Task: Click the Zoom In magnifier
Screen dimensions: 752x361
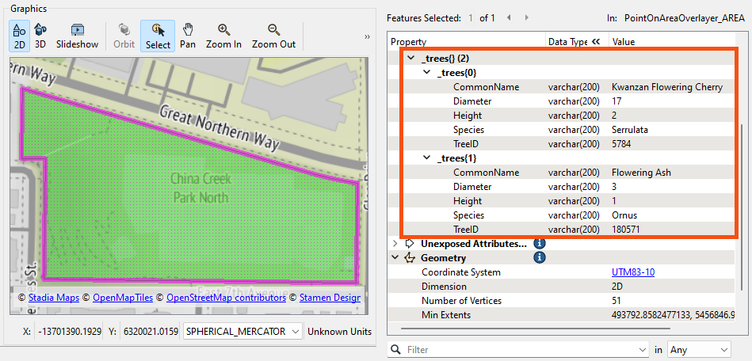Action: tap(223, 36)
